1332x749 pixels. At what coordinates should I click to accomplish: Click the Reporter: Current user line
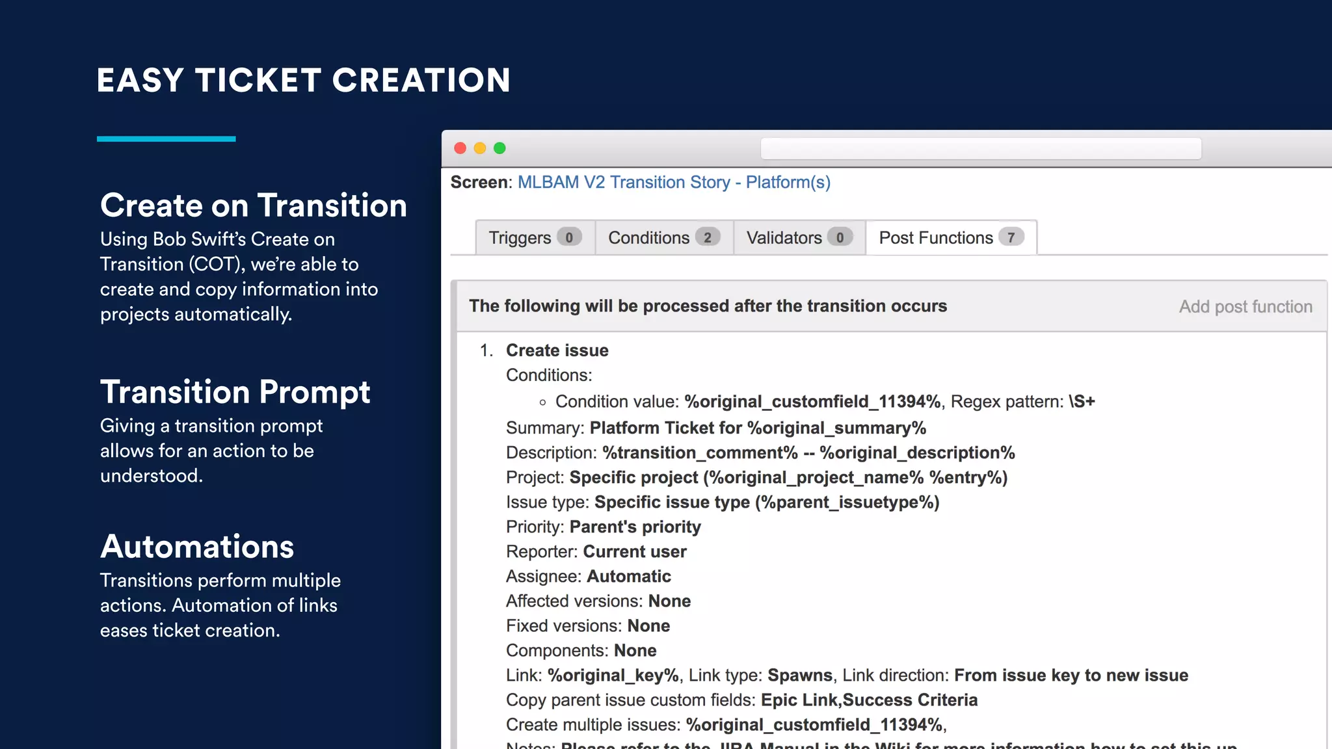click(596, 551)
